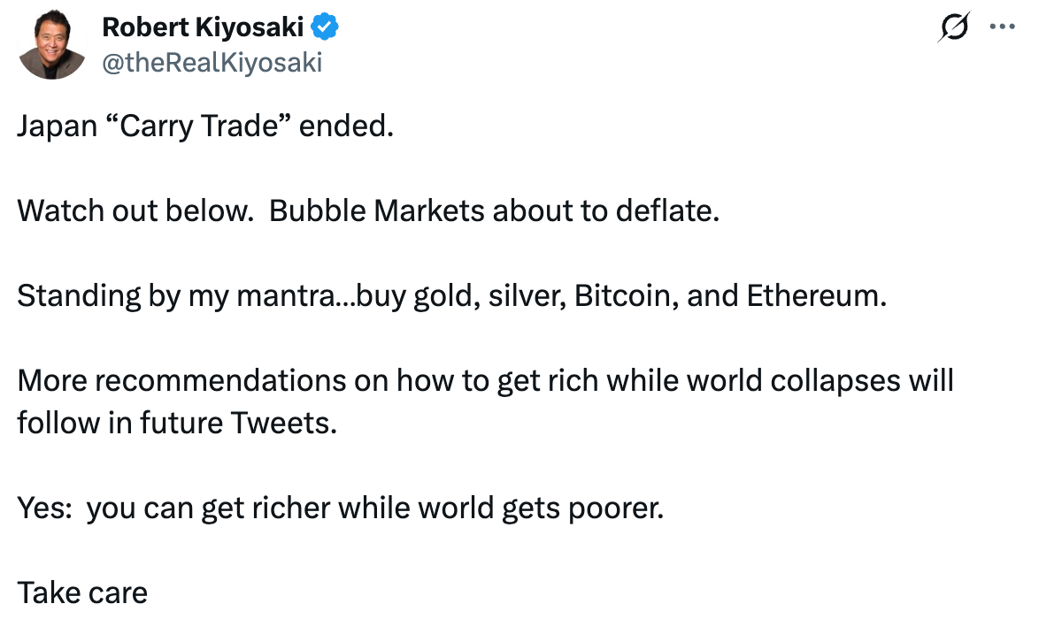Screen dimensions: 1039x619
Task: Click the Robert Kiyosaki display name
Action: click(203, 27)
